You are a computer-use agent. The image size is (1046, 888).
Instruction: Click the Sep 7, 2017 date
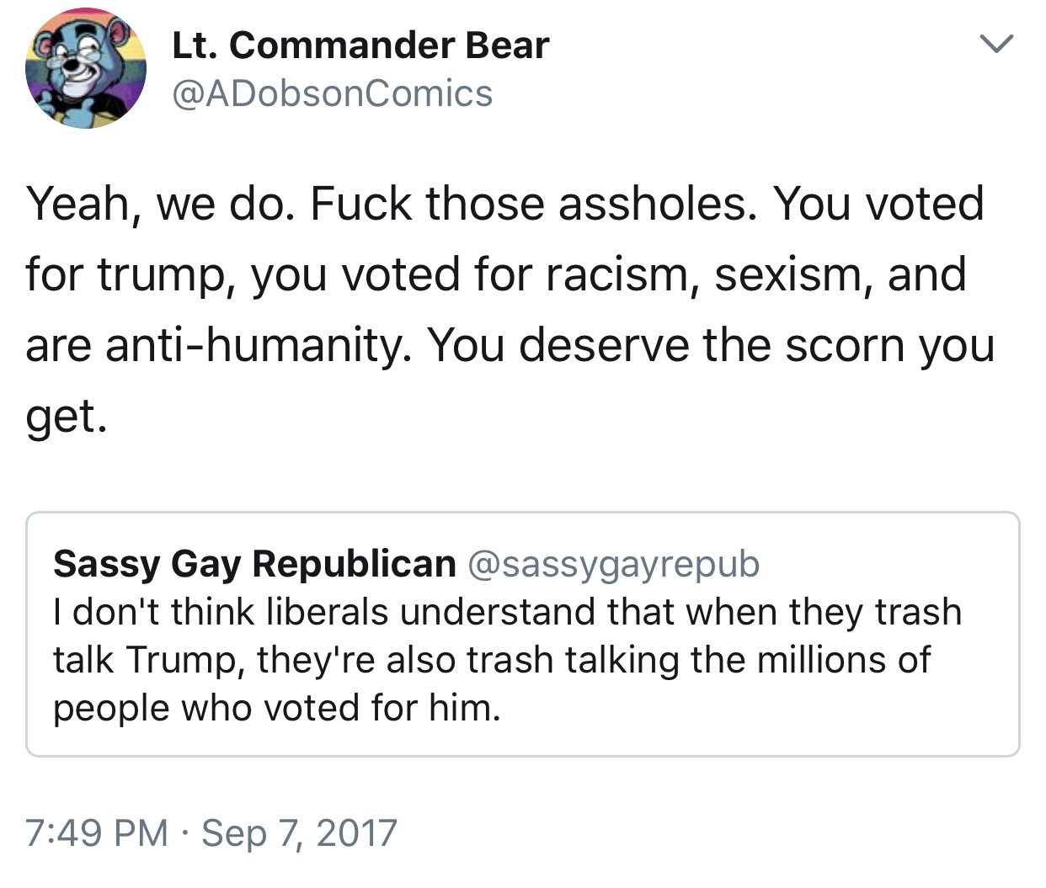click(x=299, y=833)
